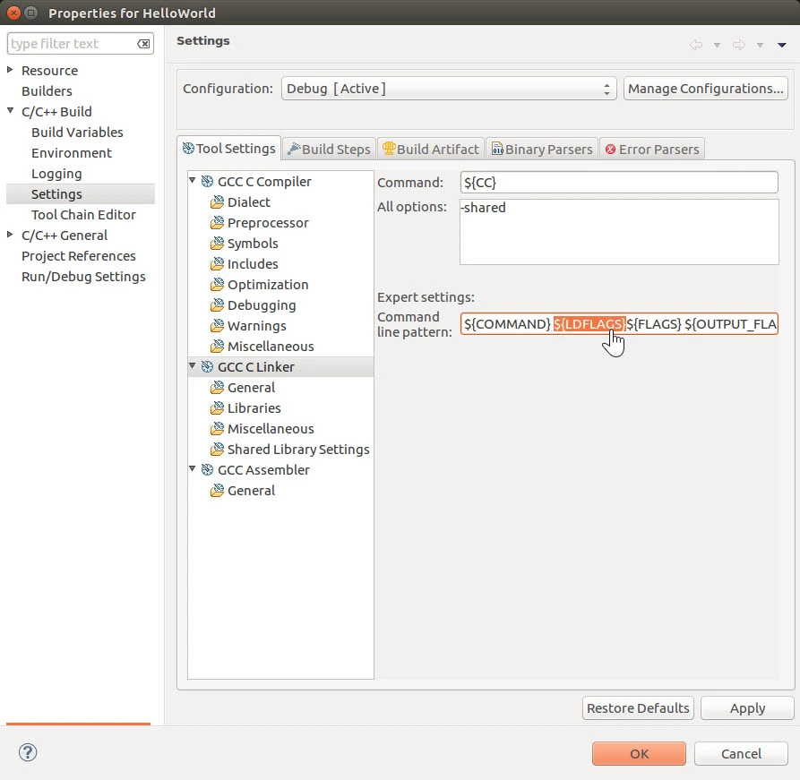Clear the filter text with the eraser icon
This screenshot has width=800, height=780.
(x=143, y=44)
